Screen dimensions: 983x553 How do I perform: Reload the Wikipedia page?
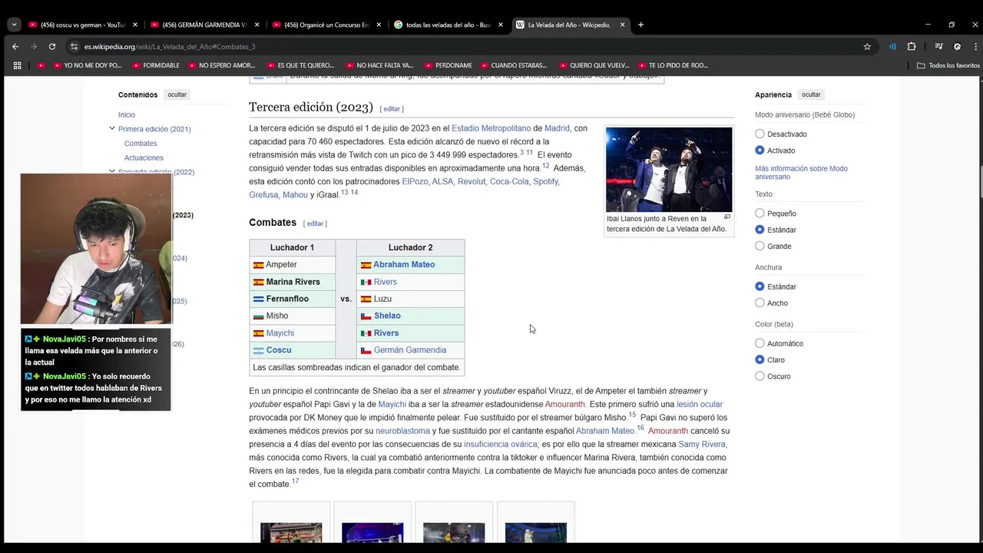[x=52, y=46]
